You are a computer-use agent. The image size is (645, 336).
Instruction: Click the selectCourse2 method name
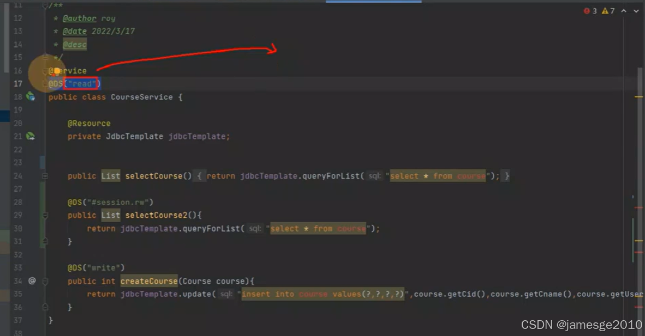(x=156, y=215)
